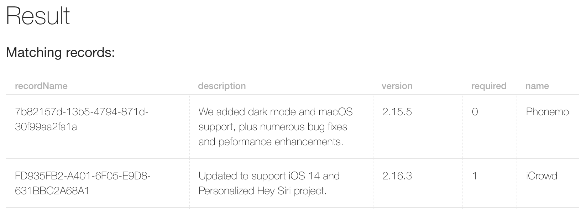Click the name column header

[x=537, y=86]
